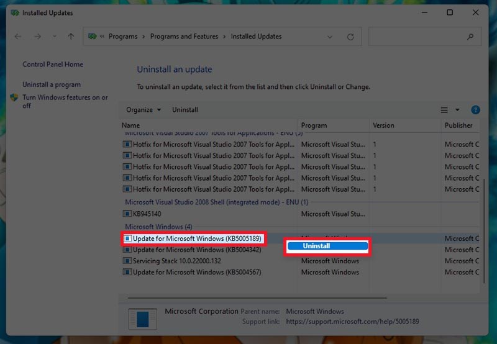Select Programs and Features breadcrumb
The height and width of the screenshot is (344, 497).
[x=184, y=37]
